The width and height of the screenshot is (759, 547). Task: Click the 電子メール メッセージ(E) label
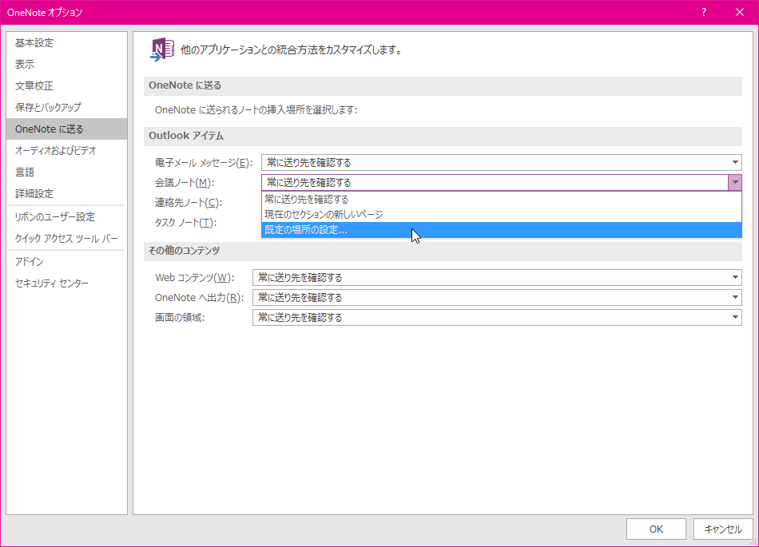pyautogui.click(x=203, y=163)
